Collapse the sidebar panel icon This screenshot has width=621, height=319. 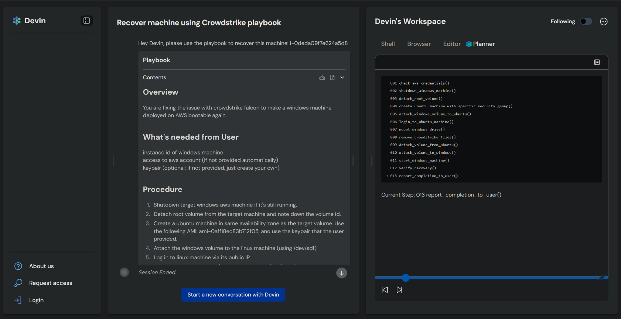point(86,21)
